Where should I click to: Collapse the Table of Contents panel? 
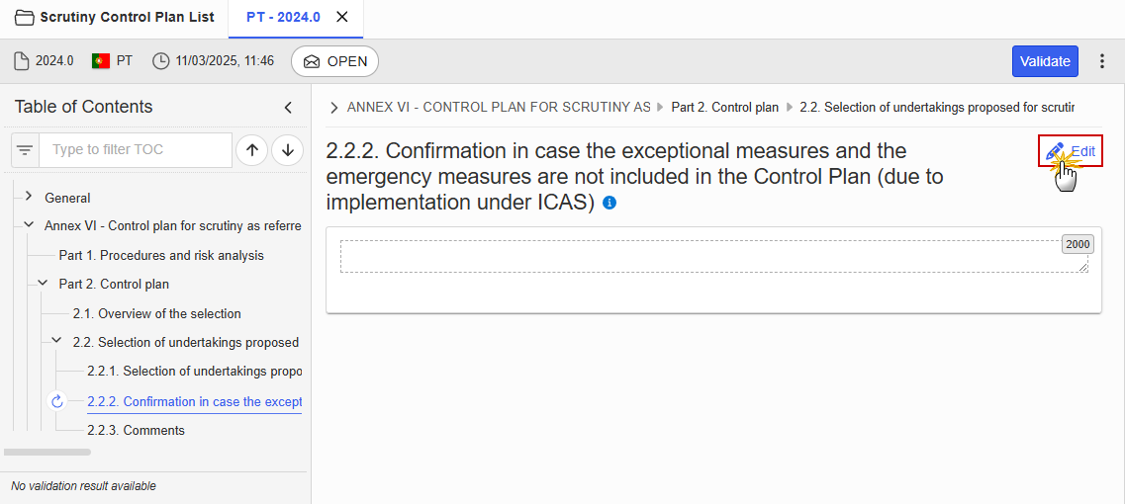(x=288, y=108)
